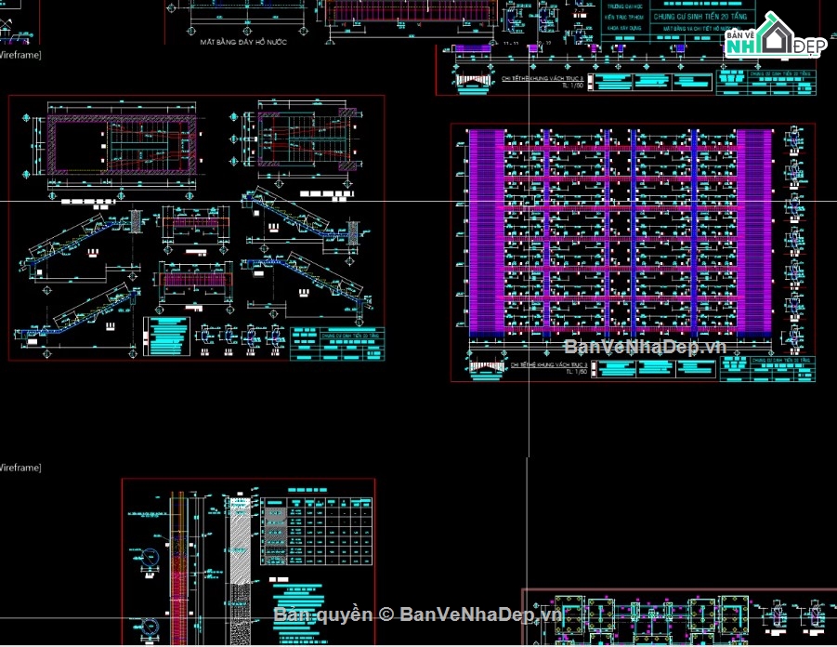Select the CHUNG CƯ SINH TIỀN 20 TẦNG title

pyautogui.click(x=700, y=17)
